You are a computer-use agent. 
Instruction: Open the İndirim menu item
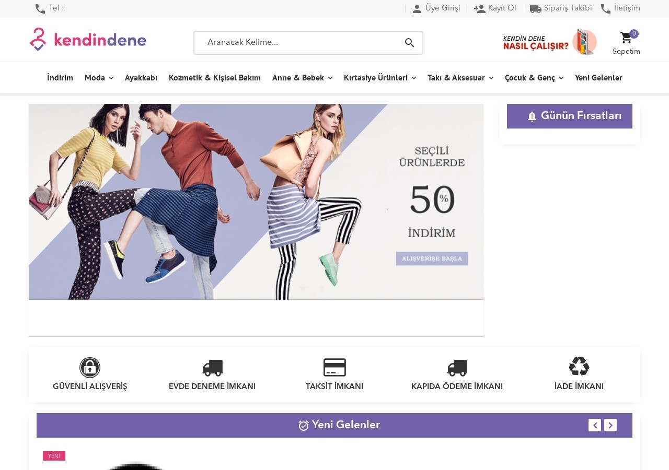pos(60,78)
